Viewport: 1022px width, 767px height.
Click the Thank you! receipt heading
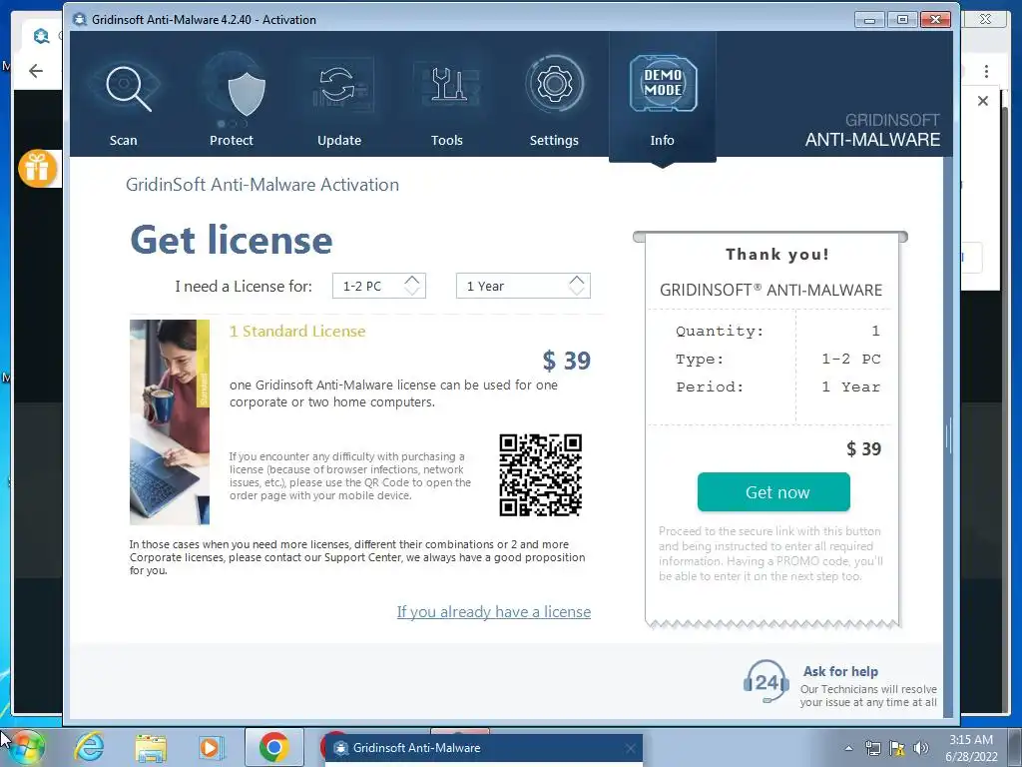coord(776,254)
